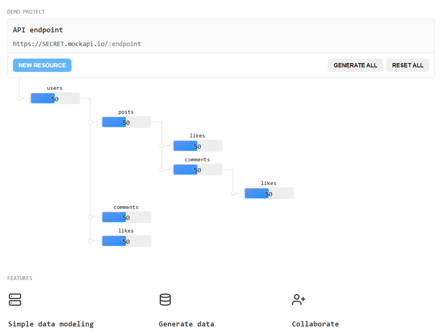Click the connector circle beside the posts resource
The height and width of the screenshot is (331, 443).
tap(90, 122)
